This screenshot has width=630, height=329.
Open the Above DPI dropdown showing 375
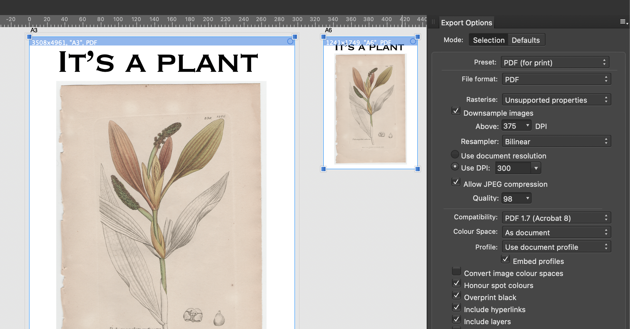tap(516, 126)
